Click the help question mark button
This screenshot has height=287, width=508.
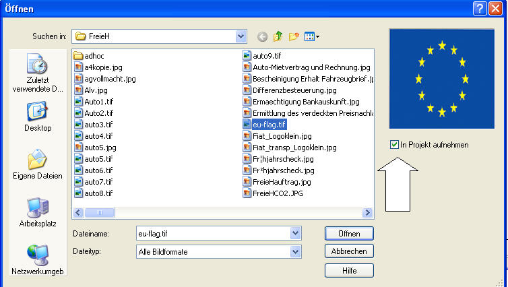pos(480,9)
